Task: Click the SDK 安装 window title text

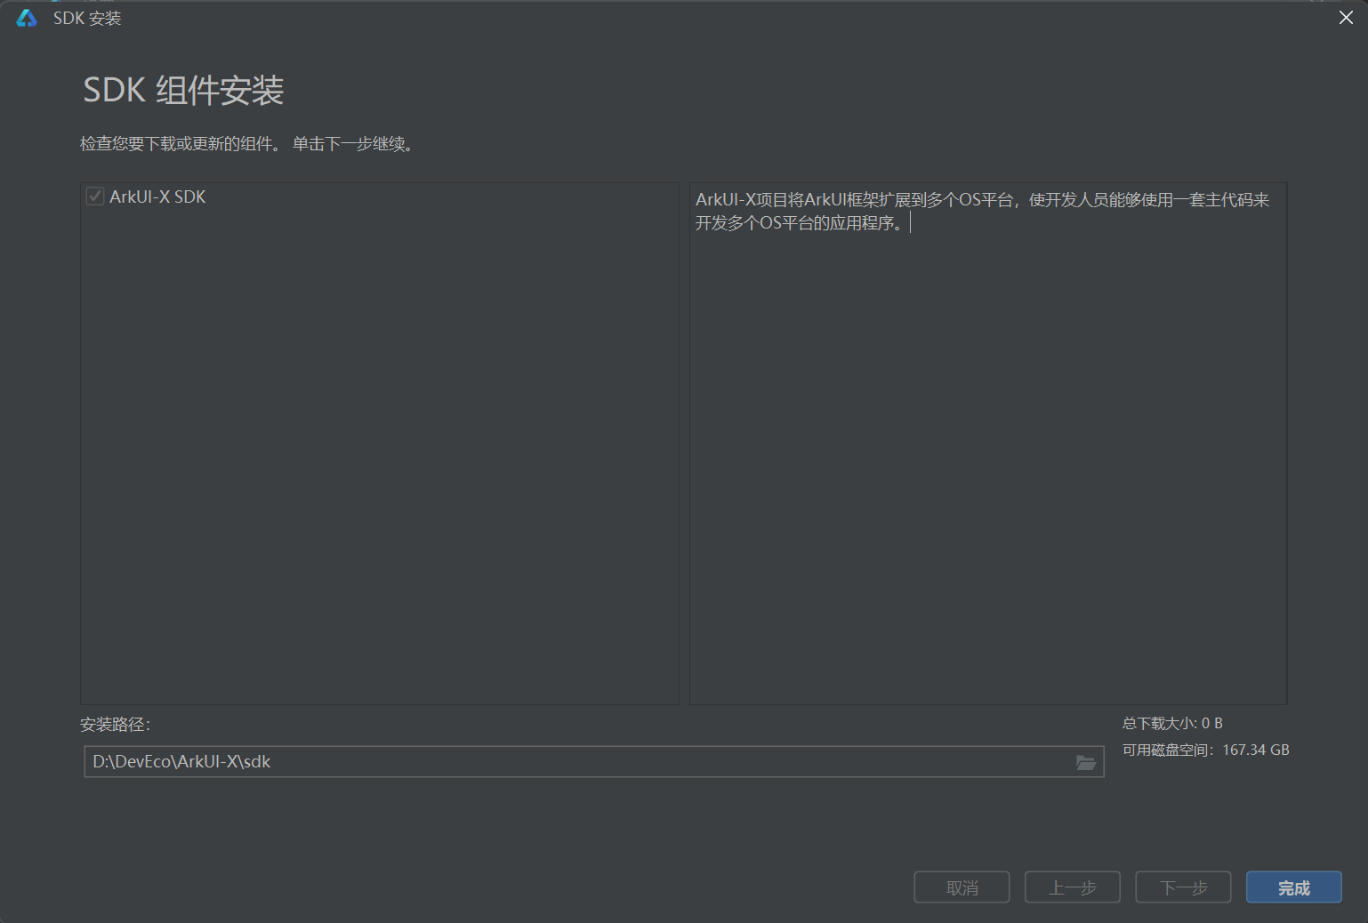Action: click(x=87, y=18)
